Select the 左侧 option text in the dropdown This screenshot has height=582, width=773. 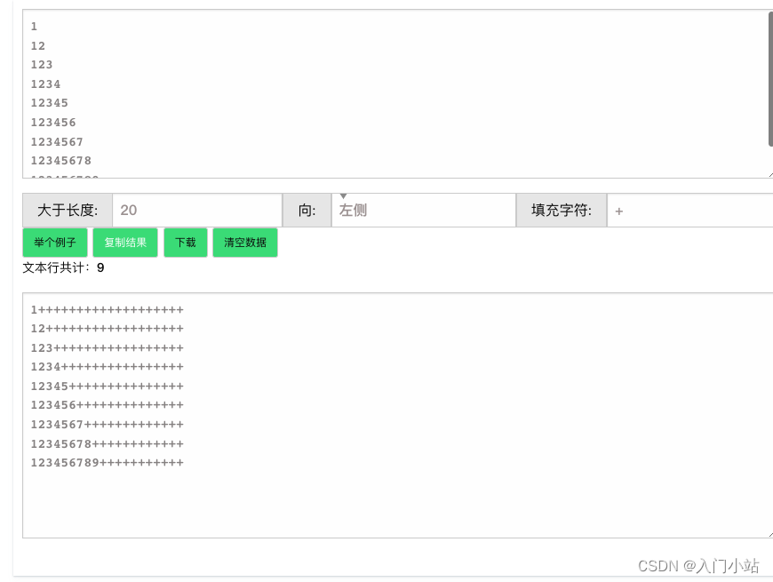pos(352,210)
